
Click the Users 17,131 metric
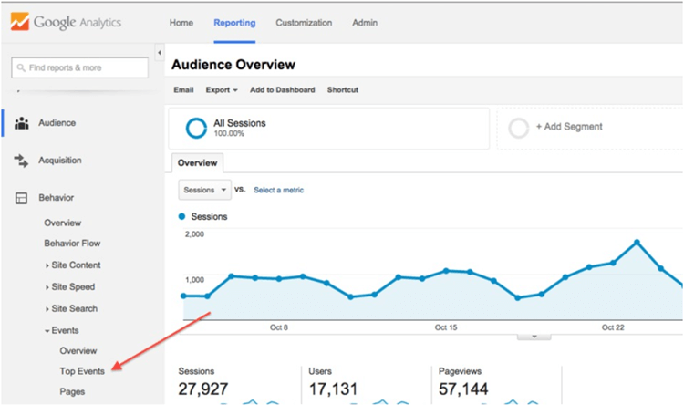tap(333, 383)
